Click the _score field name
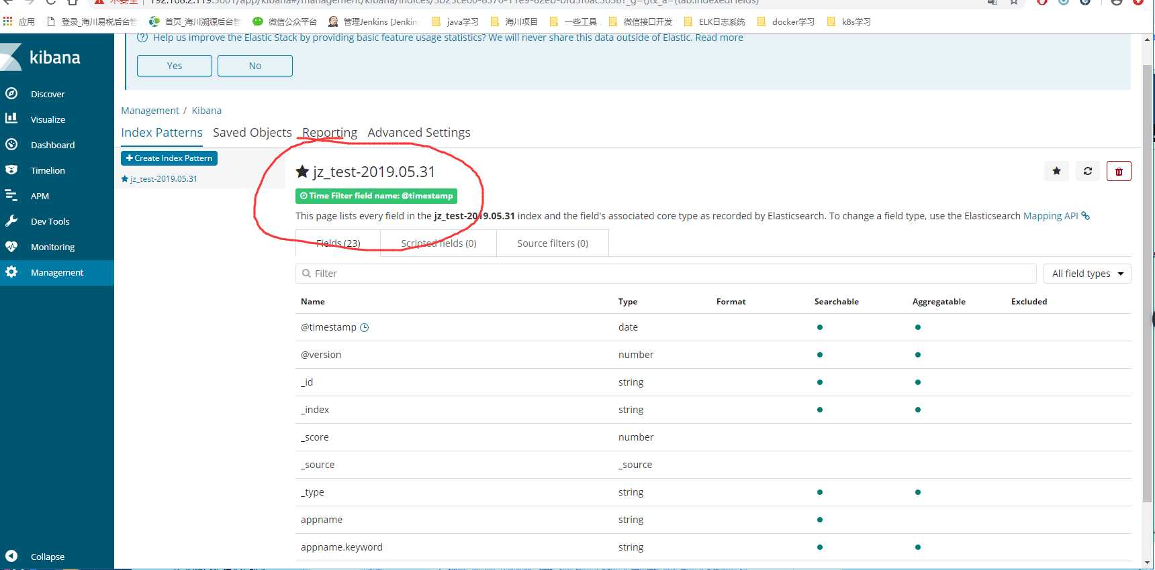Image resolution: width=1155 pixels, height=570 pixels. point(315,437)
